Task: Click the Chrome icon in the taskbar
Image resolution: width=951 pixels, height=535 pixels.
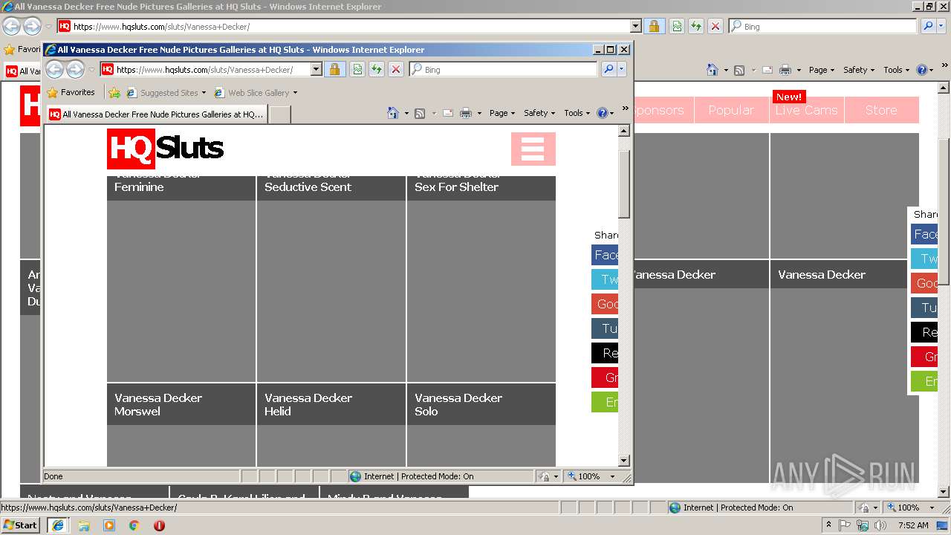Action: pyautogui.click(x=134, y=525)
